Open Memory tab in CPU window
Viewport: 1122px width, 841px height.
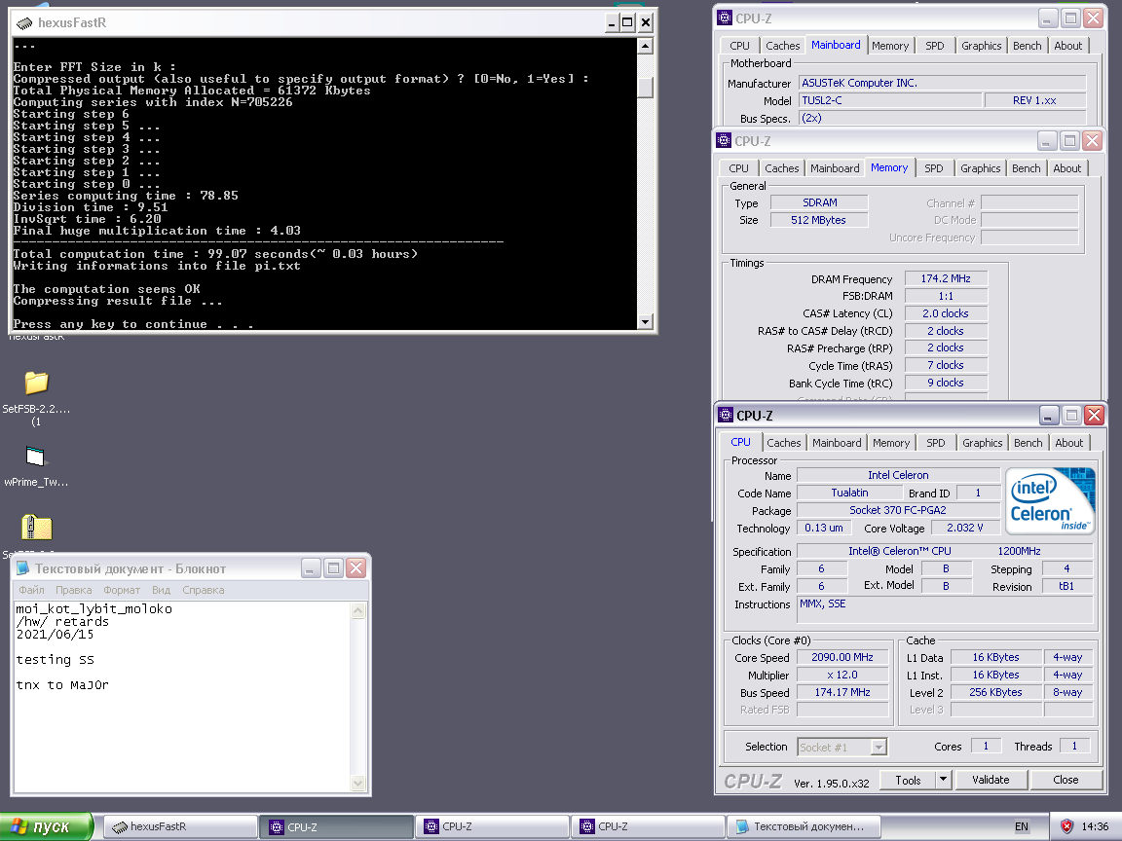(891, 444)
